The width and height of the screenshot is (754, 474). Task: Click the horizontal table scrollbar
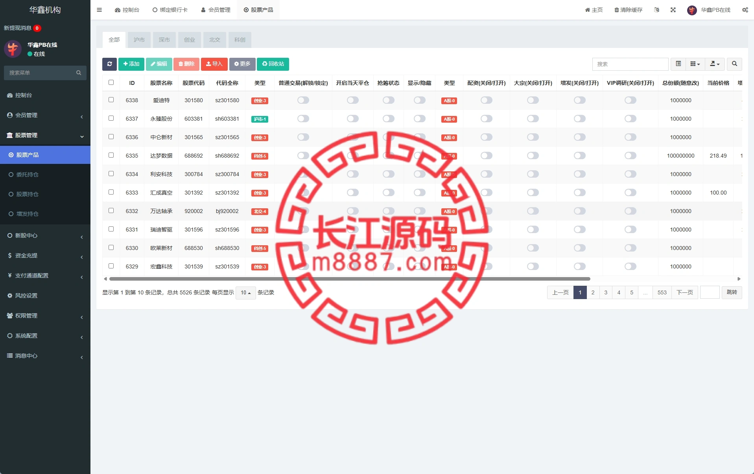(350, 279)
